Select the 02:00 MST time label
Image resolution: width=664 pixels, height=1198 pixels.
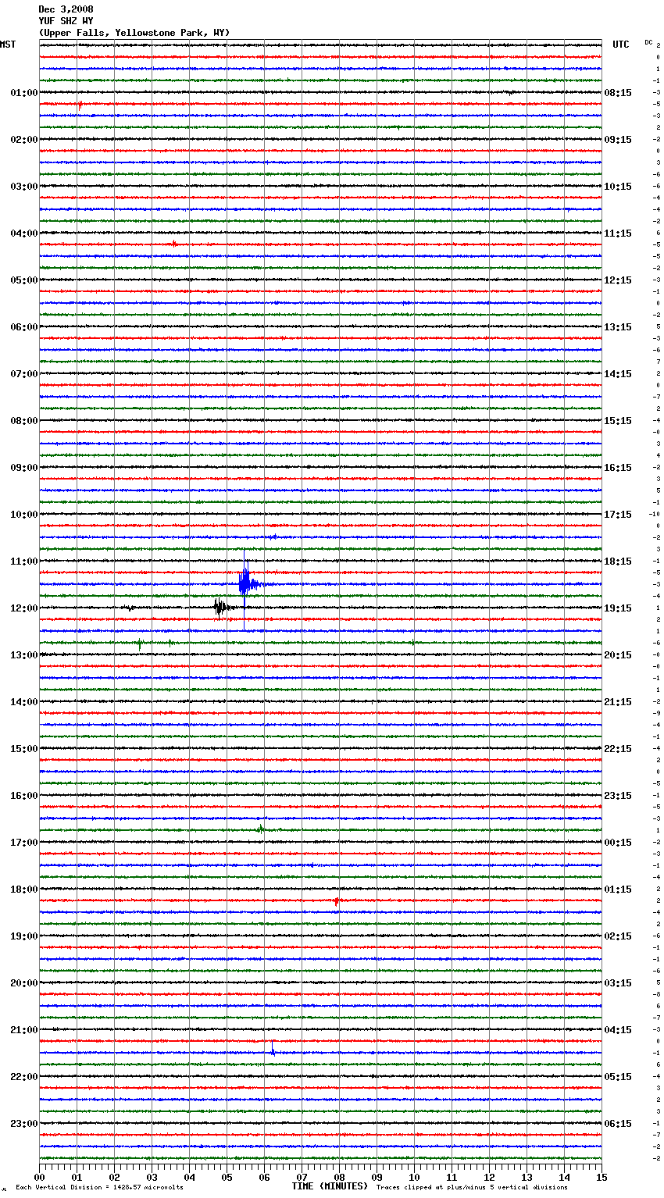coord(24,140)
